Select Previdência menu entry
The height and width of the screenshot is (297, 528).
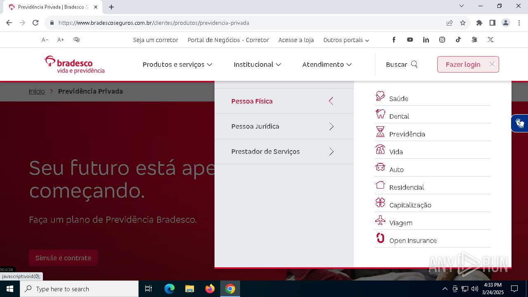click(x=433, y=132)
